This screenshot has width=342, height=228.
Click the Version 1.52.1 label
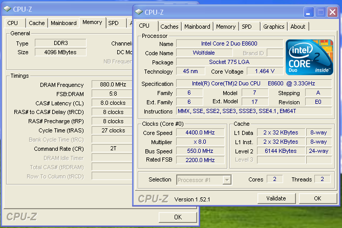(192, 199)
